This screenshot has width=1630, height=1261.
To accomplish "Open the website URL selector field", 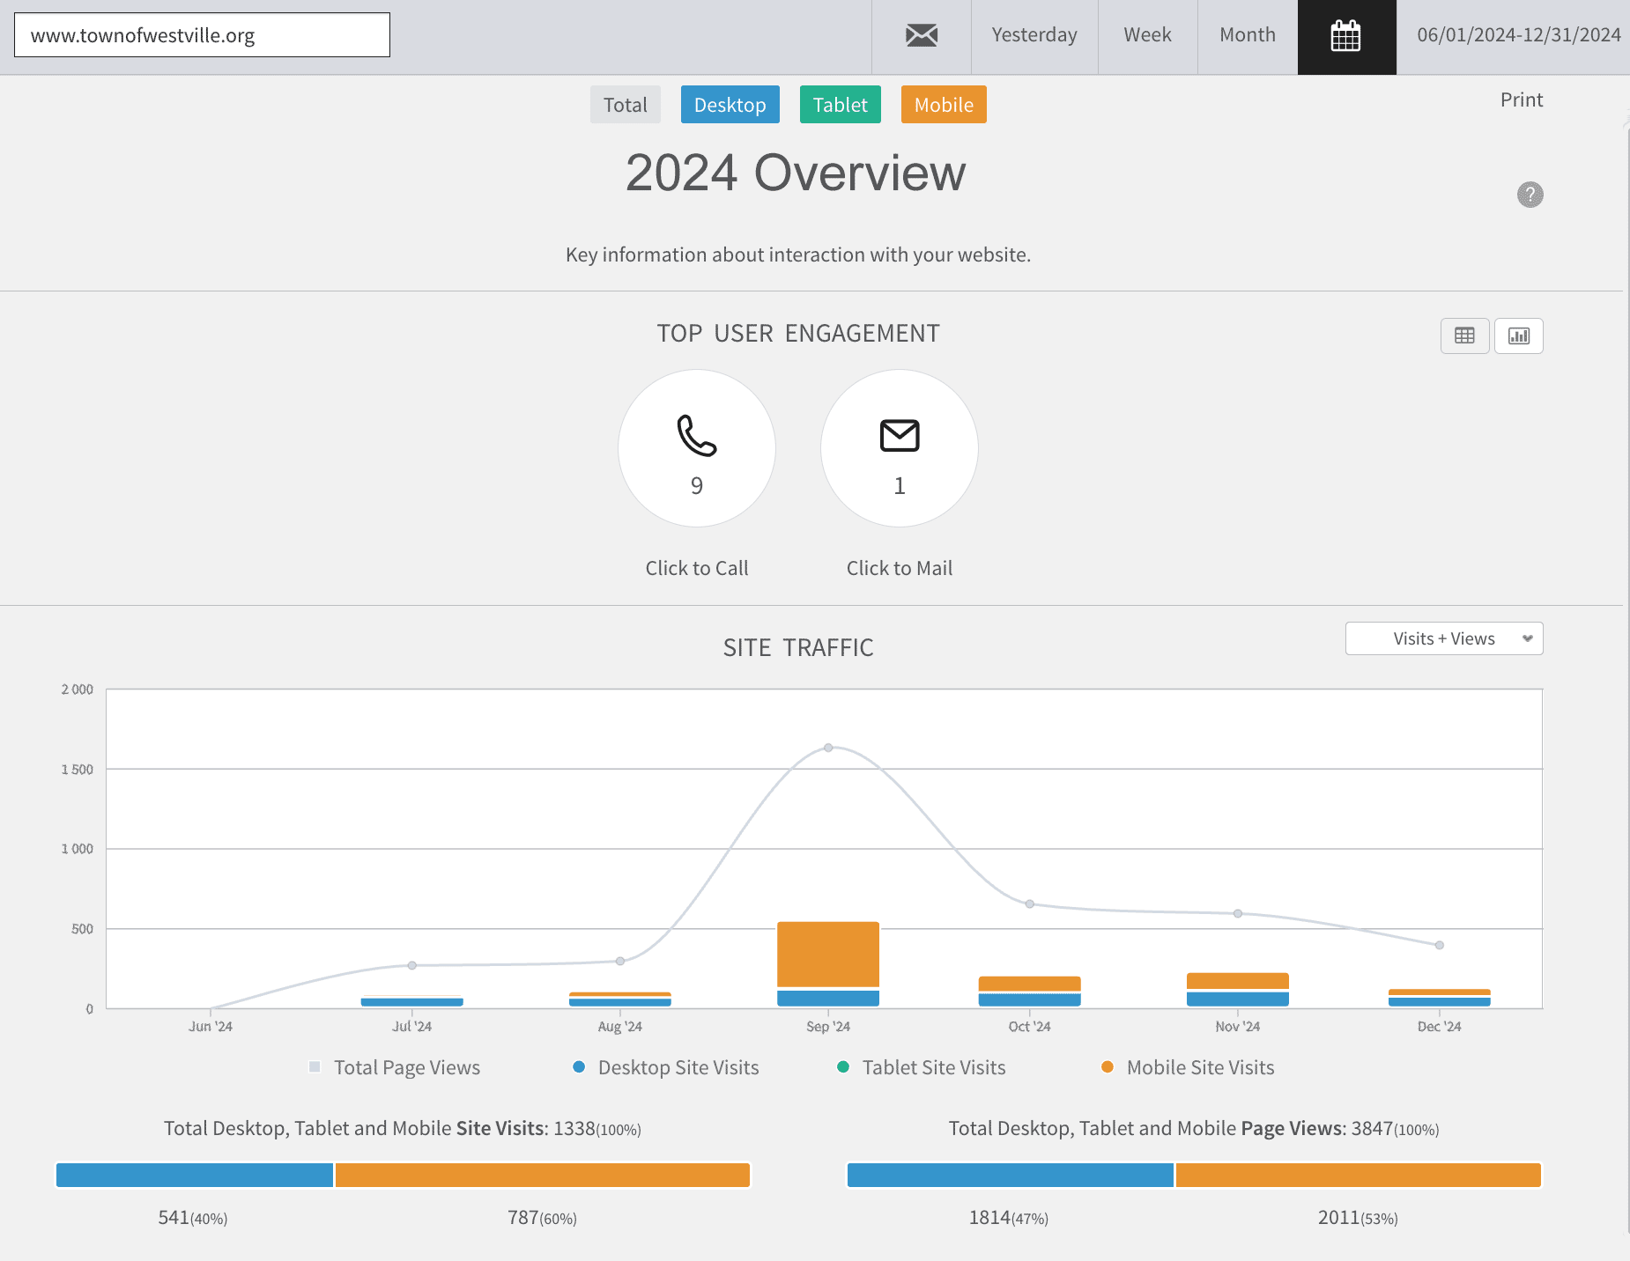I will coord(202,35).
